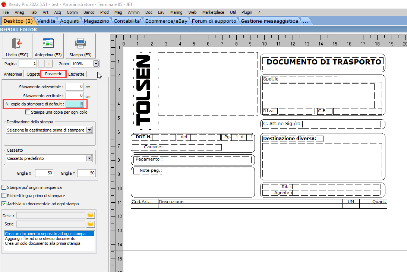Screen dimensions: 407x272
Task: Open the Web menu
Action: coord(192,12)
